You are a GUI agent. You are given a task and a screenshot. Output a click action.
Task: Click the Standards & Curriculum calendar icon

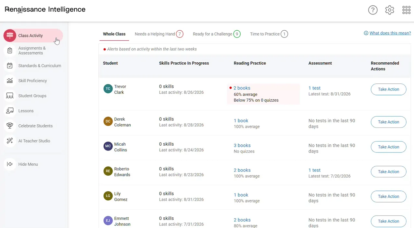[x=10, y=66]
